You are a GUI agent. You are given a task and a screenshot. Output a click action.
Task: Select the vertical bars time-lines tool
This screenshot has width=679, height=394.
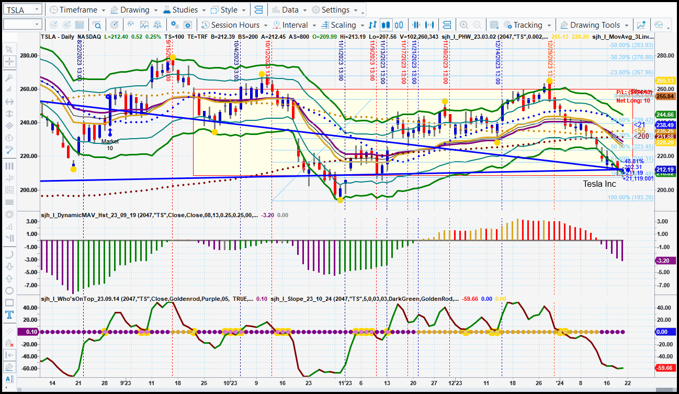(9, 166)
